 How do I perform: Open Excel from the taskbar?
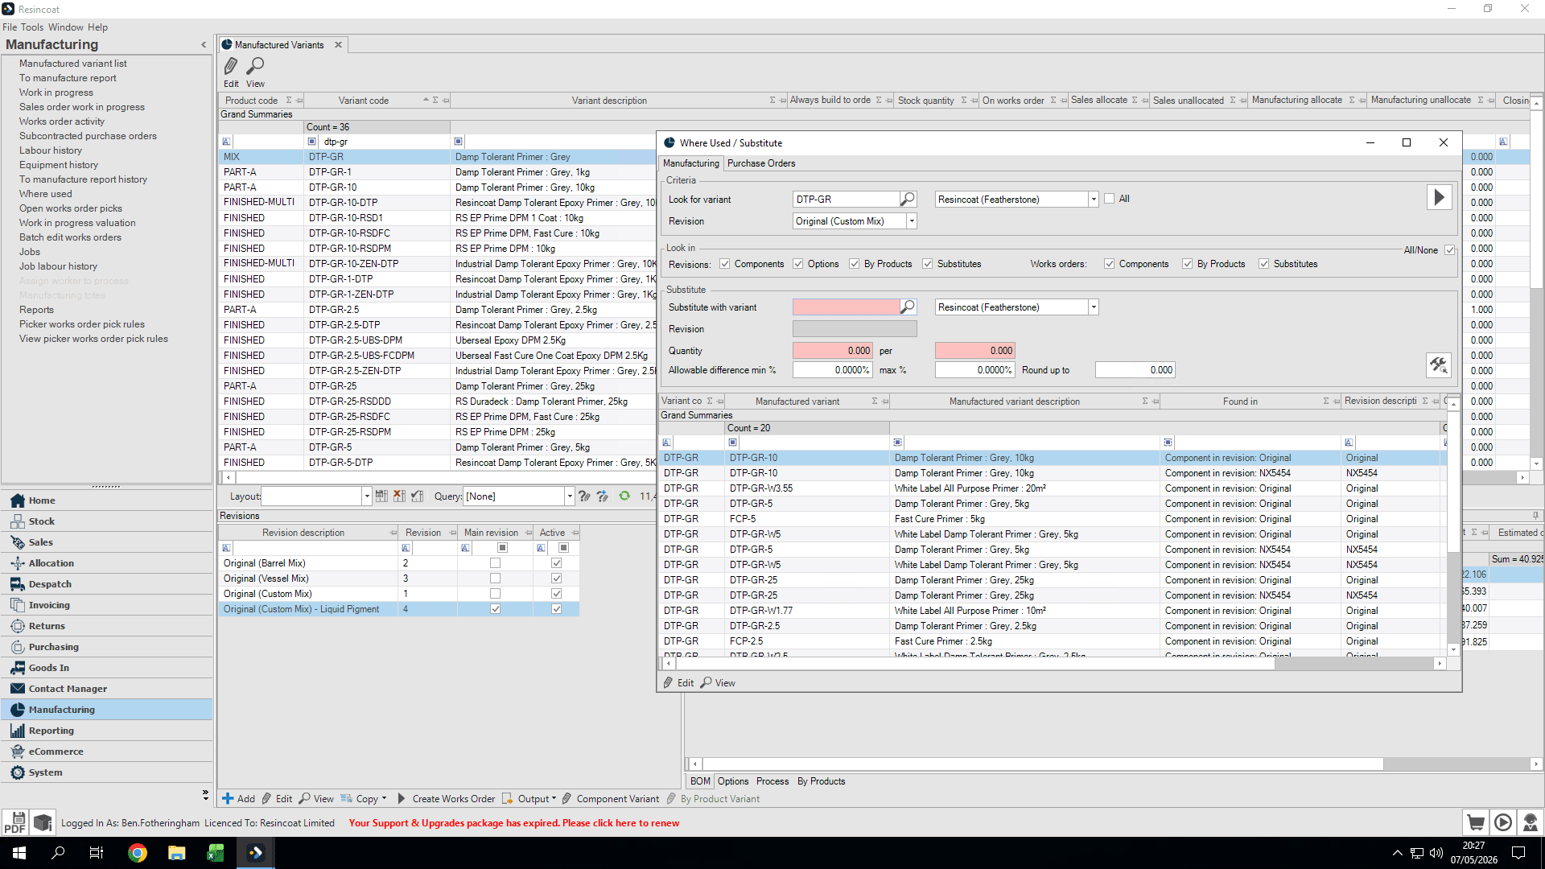[216, 853]
